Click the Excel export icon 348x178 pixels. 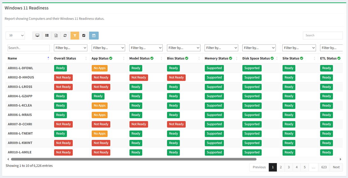[x=56, y=35]
